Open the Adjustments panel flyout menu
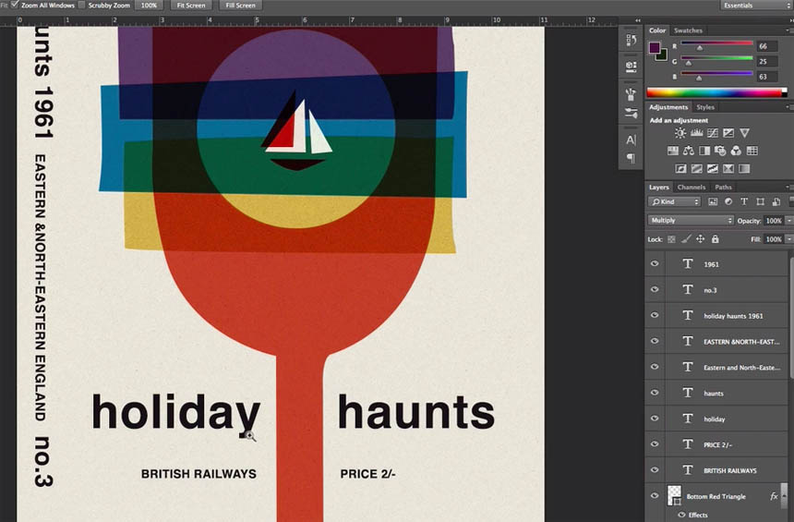The width and height of the screenshot is (794, 522). pos(789,107)
